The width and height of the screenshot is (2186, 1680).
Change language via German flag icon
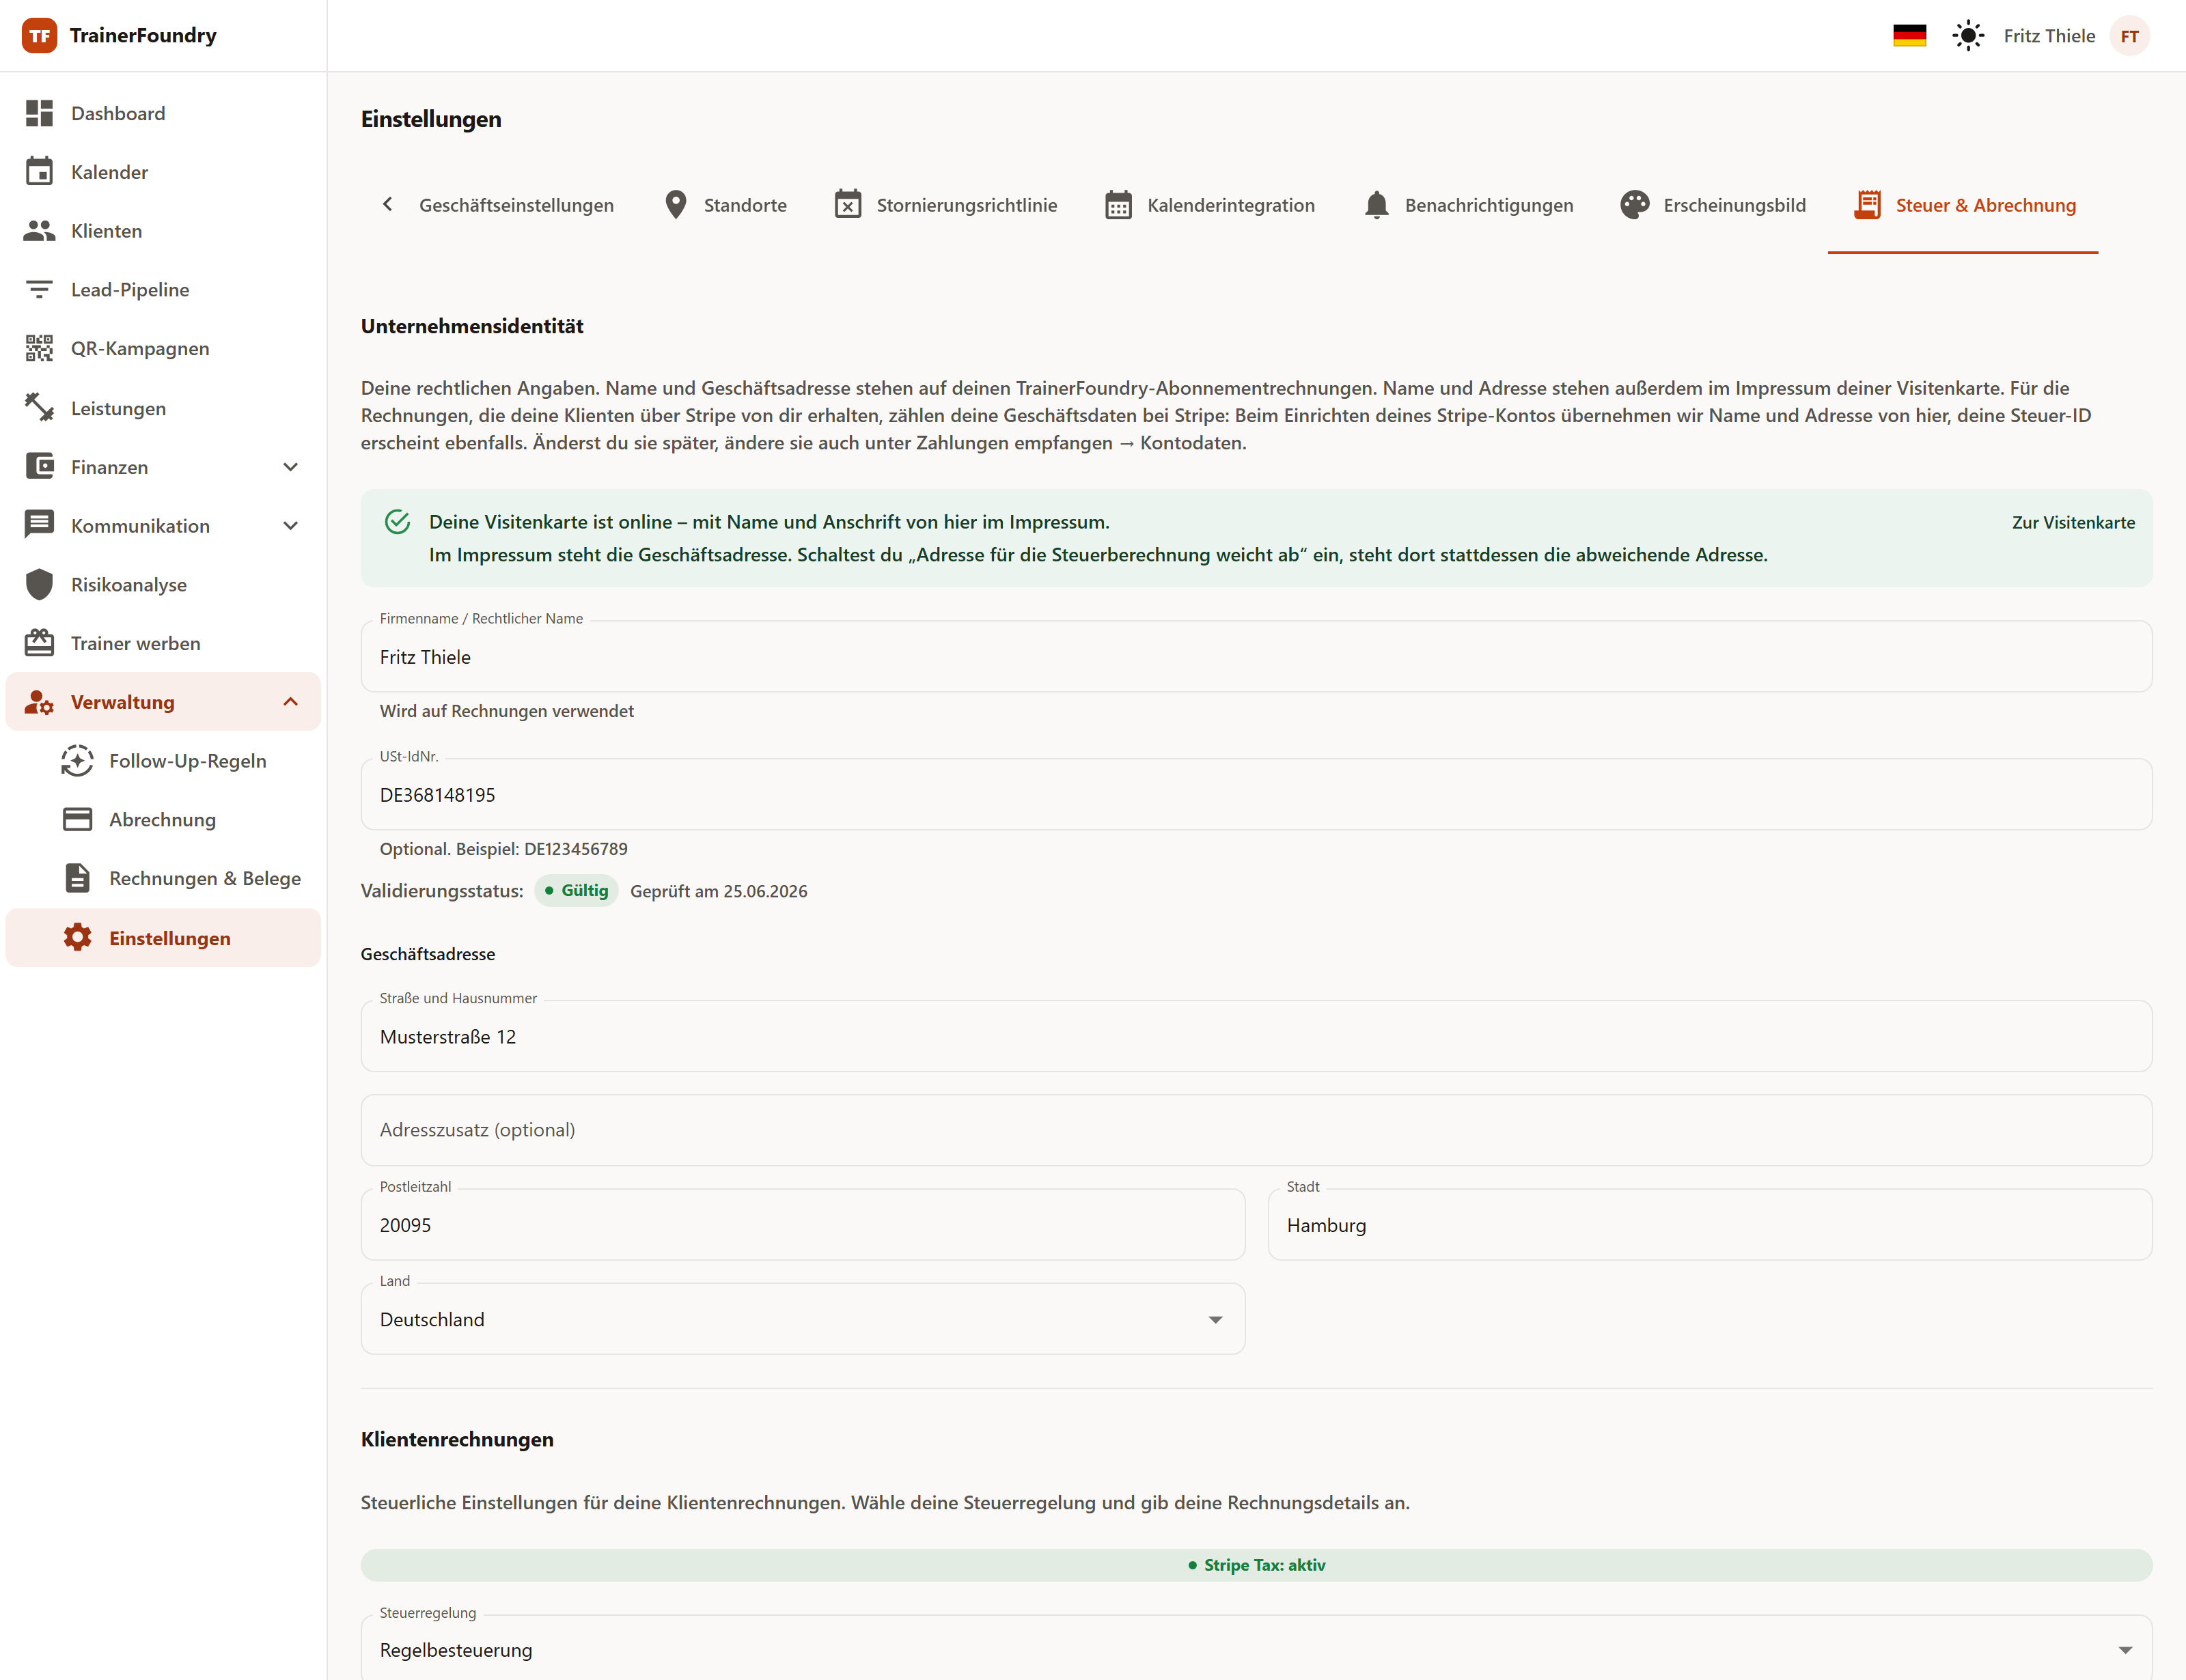coord(1910,36)
